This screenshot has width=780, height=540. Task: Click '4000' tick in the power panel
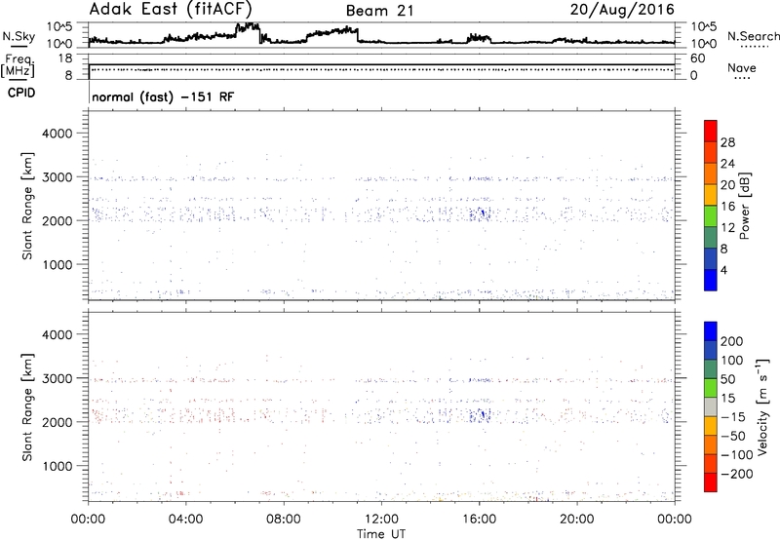click(x=57, y=134)
